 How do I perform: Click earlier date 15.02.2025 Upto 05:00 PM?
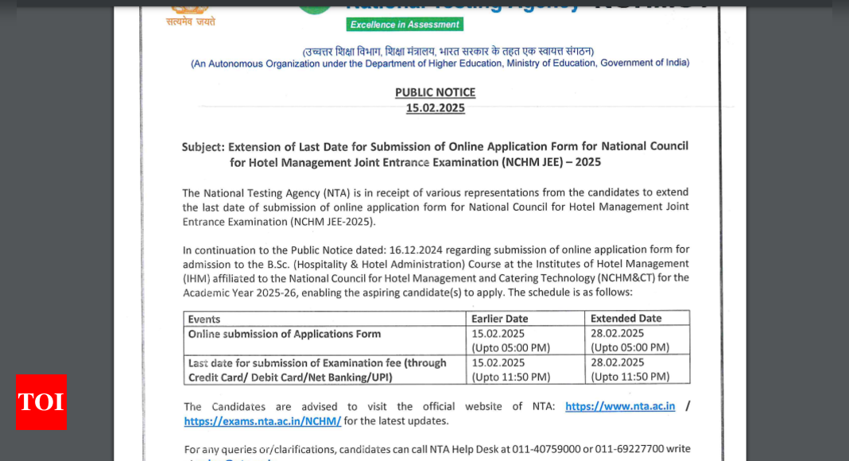[510, 340]
